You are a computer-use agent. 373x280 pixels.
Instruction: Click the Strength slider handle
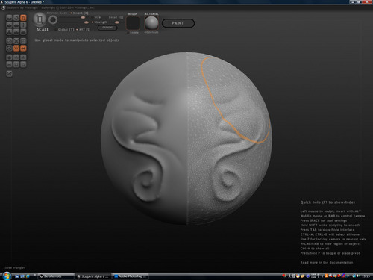[87, 22]
